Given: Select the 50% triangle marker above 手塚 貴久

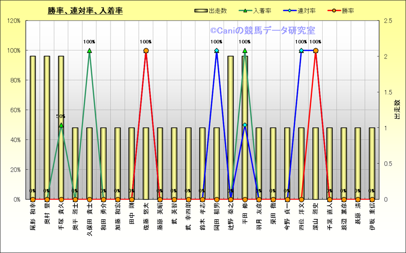Looking at the screenshot, I should [x=61, y=125].
